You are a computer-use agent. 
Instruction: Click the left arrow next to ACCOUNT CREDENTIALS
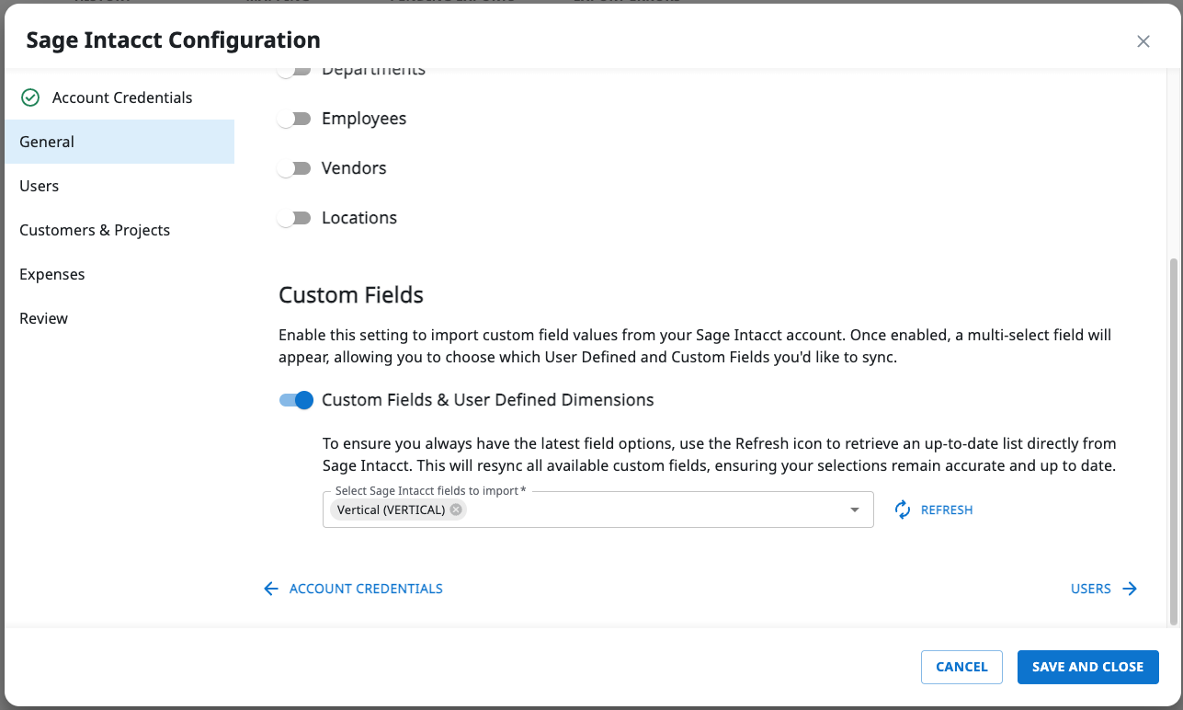tap(271, 588)
